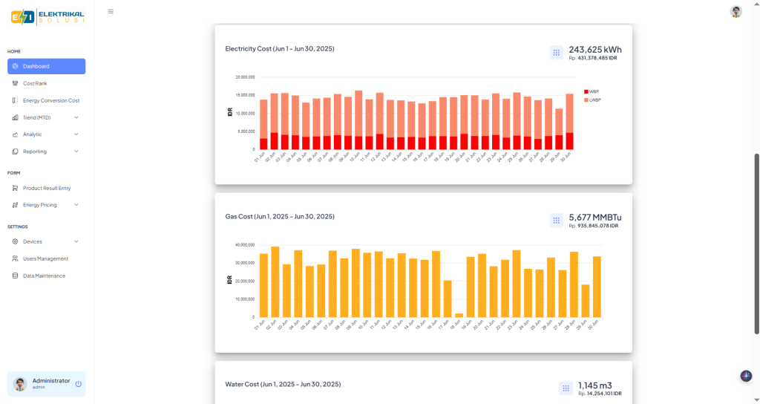This screenshot has width=760, height=404.
Task: Click the power logout icon beside Administrator
Action: coord(78,384)
